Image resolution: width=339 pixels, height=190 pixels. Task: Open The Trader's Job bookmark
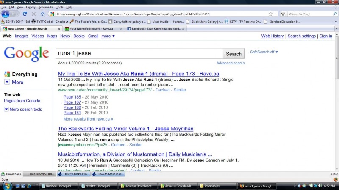tap(89, 22)
